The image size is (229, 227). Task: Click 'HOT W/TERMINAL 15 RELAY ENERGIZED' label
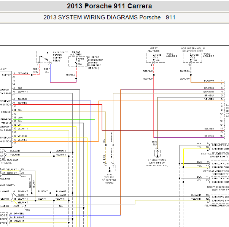[x=193, y=50]
